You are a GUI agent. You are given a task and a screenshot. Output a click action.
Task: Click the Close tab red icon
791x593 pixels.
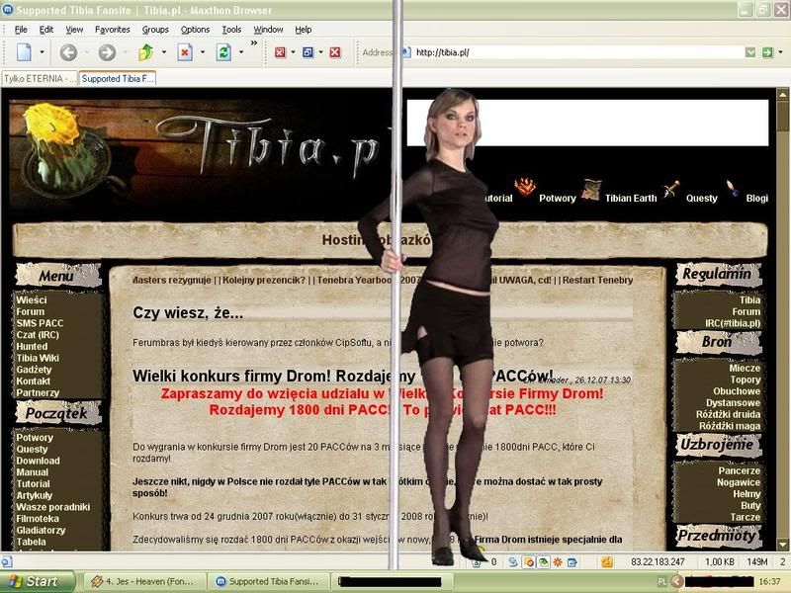pos(280,52)
